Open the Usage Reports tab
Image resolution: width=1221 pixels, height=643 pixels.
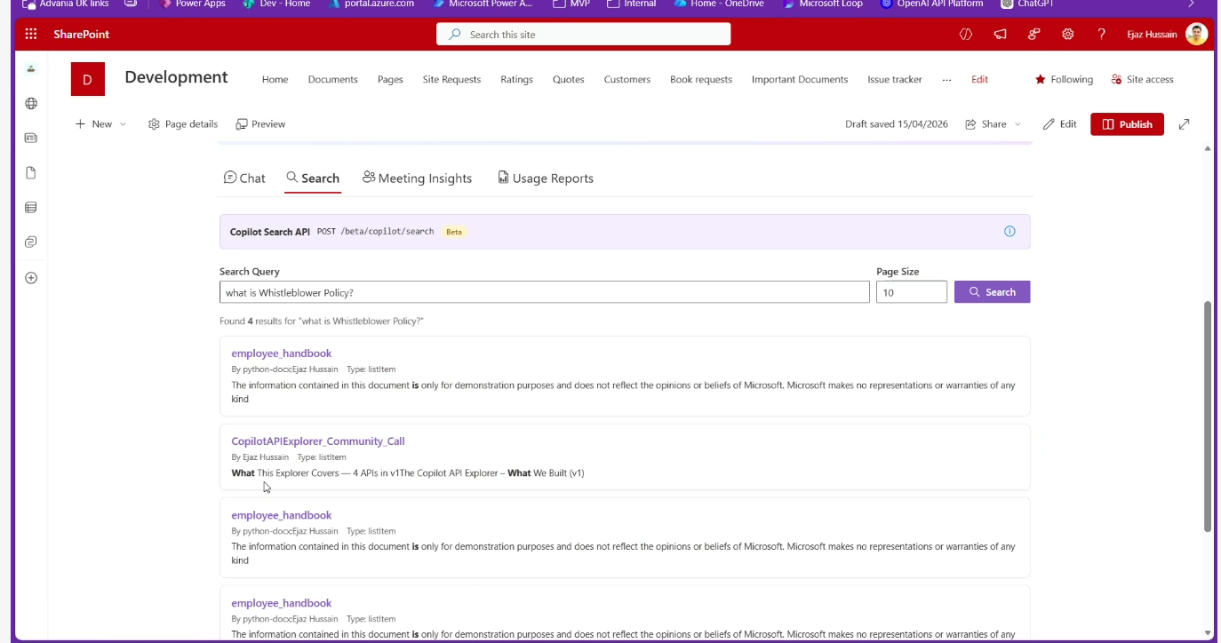tap(545, 179)
